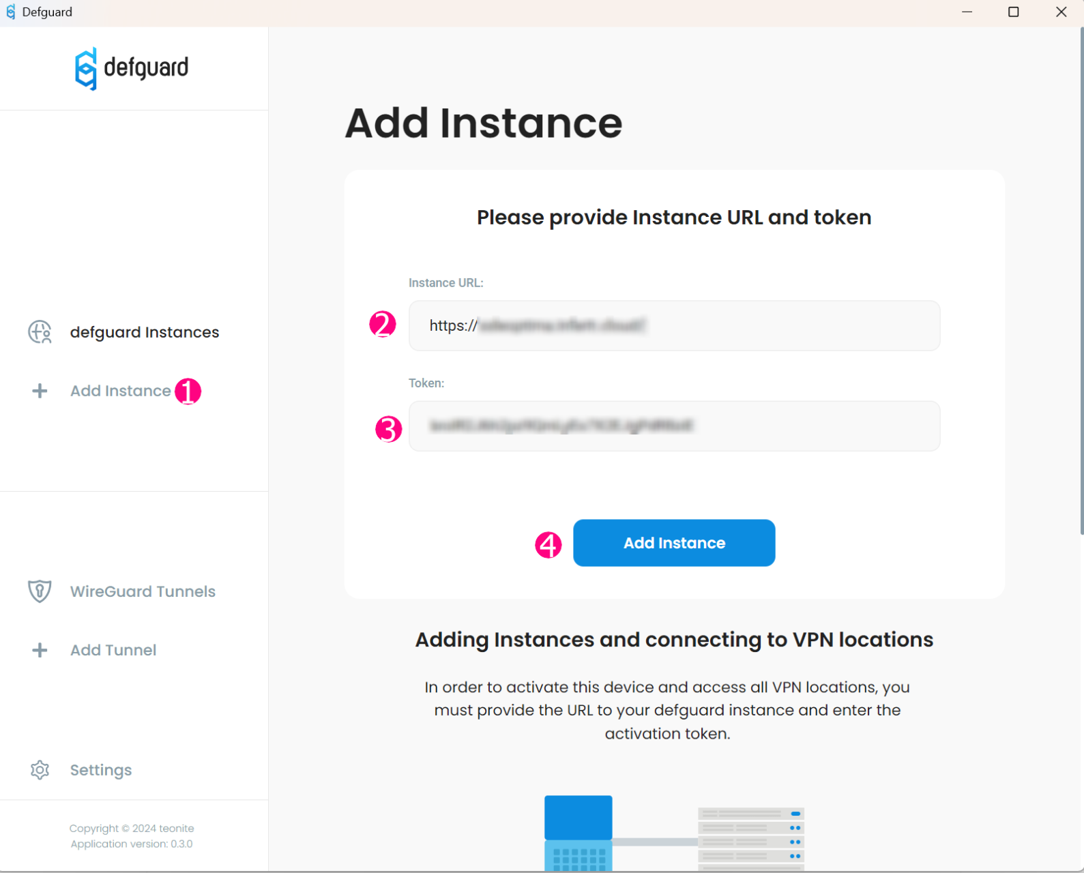Screen dimensions: 1084x873
Task: Focus the Token input field
Action: (x=674, y=426)
